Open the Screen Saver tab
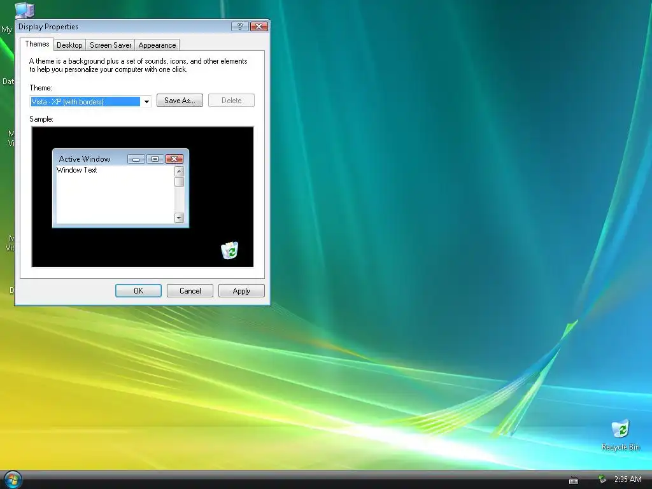Screen dimensions: 652x489 point(111,45)
